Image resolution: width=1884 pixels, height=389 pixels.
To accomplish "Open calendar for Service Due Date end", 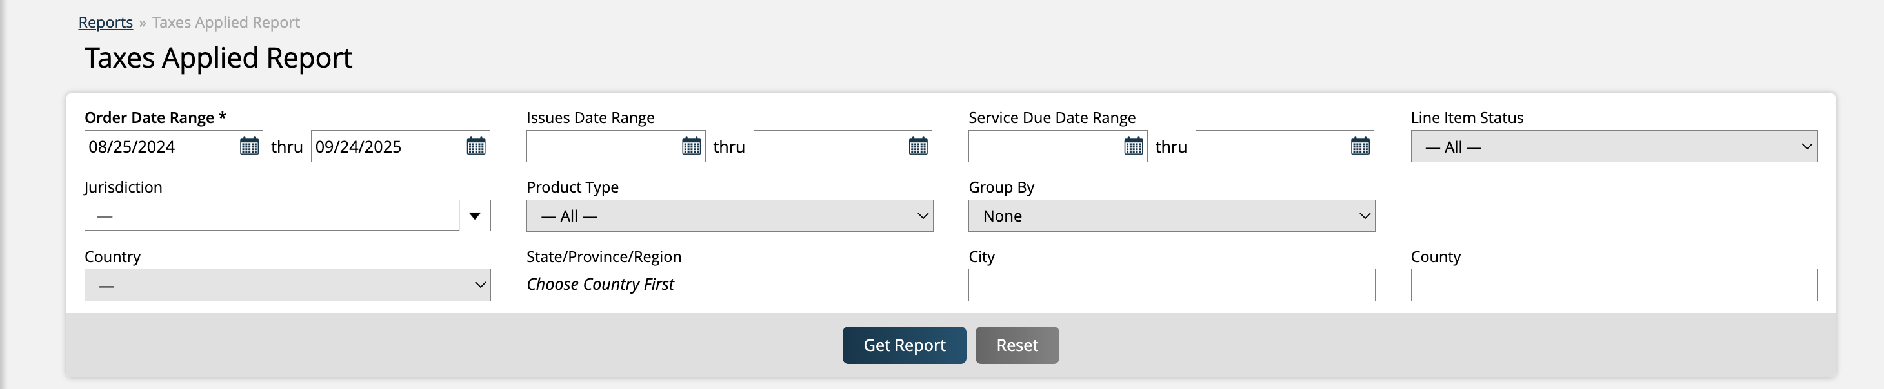I will [1359, 146].
